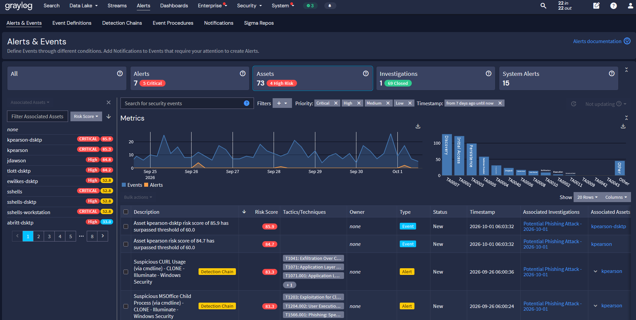
Task: Sort the table by the description arrow
Action: (244, 212)
